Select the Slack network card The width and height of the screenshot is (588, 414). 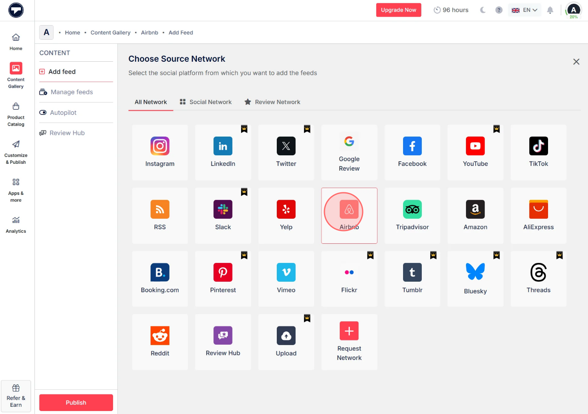click(223, 216)
